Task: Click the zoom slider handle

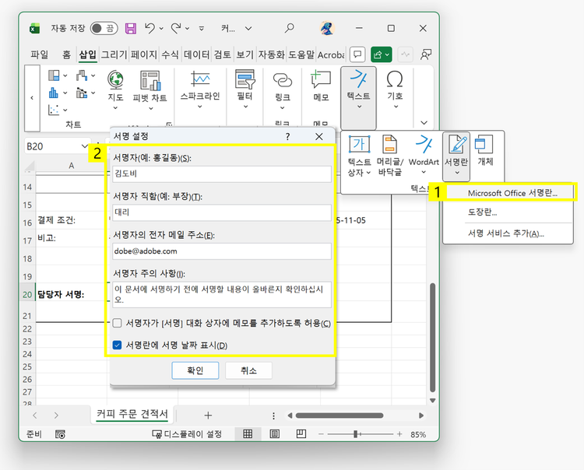Action: point(355,434)
